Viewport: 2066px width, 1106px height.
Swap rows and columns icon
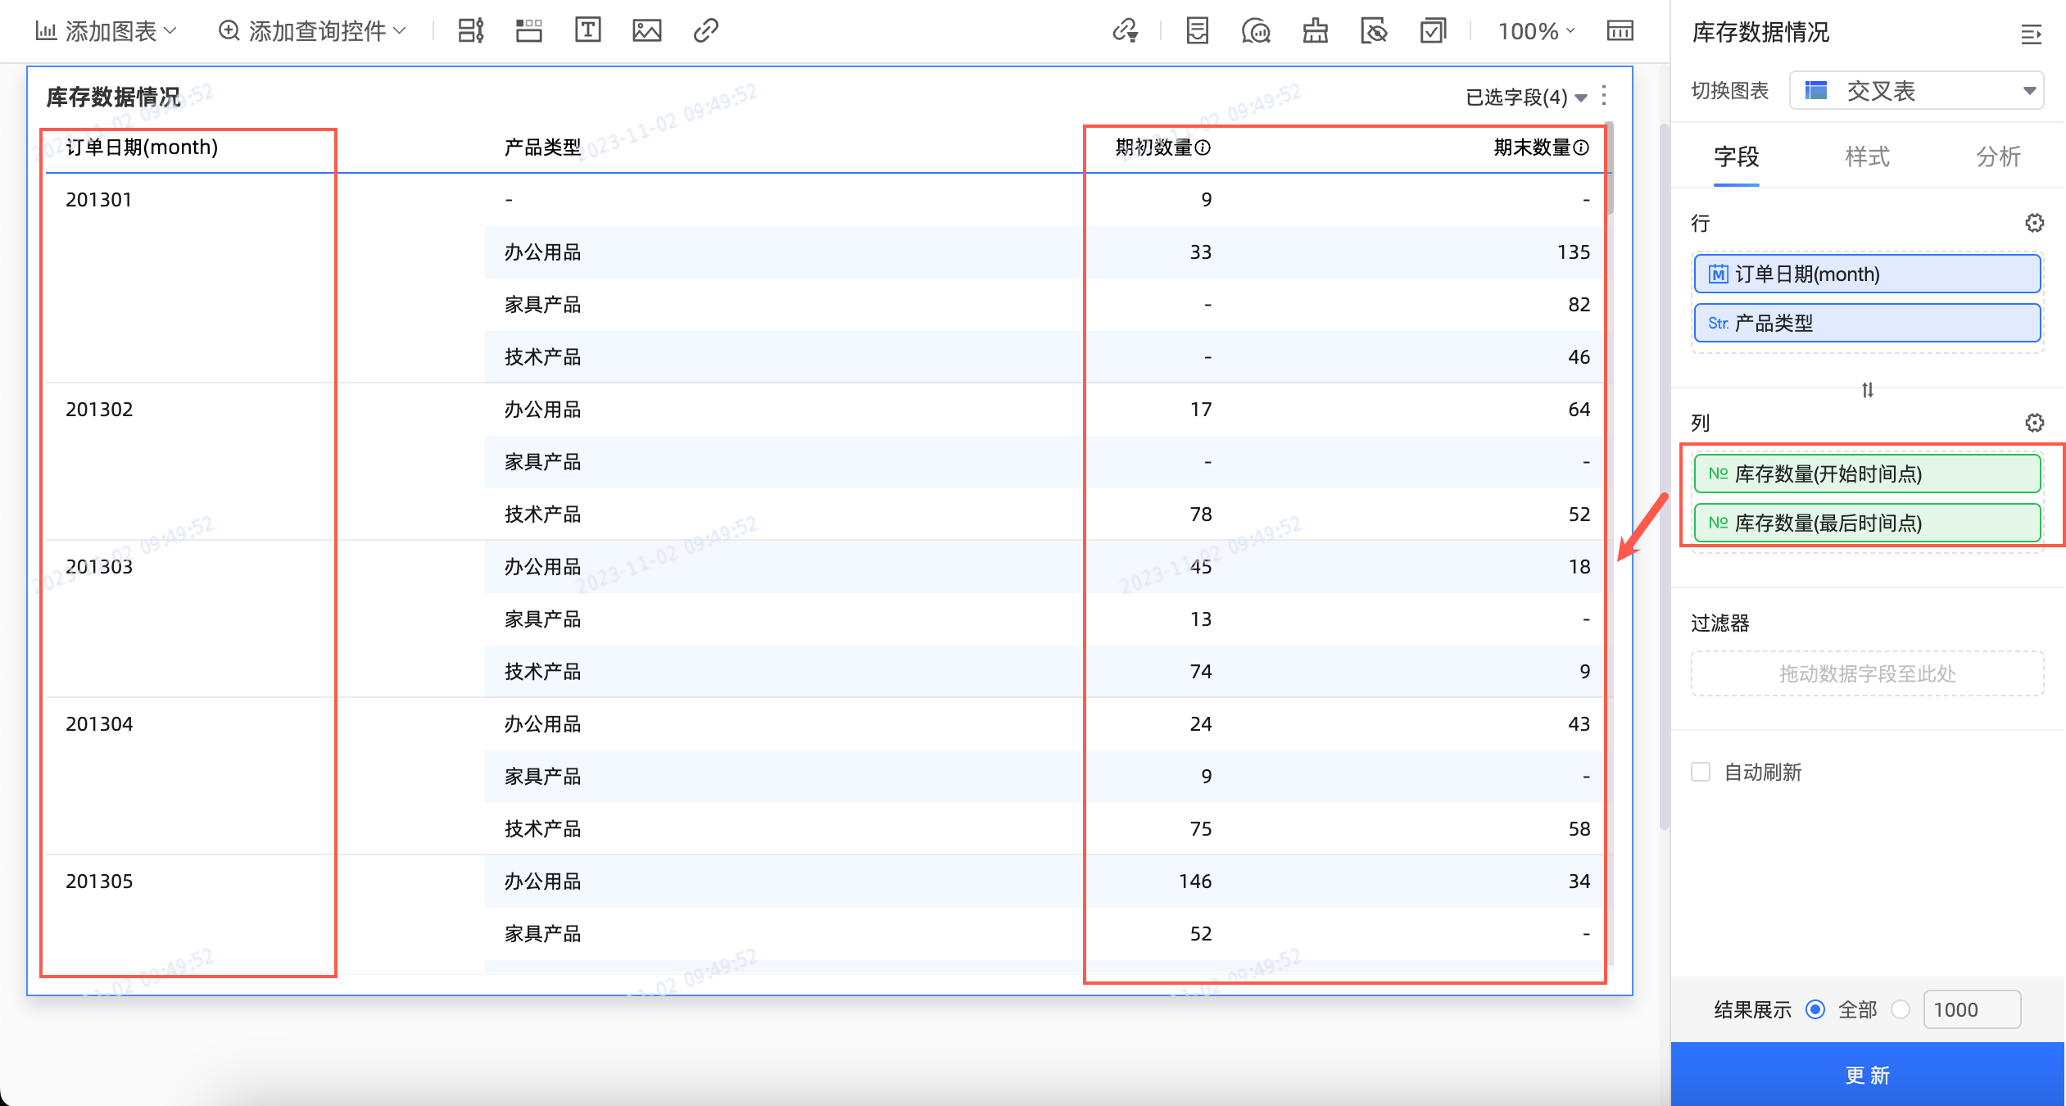(x=1867, y=390)
